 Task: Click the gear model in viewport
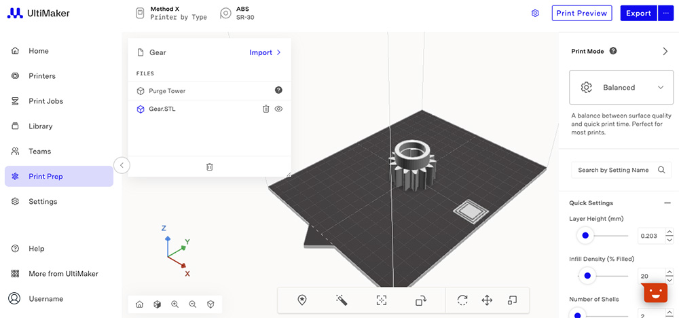(x=414, y=166)
